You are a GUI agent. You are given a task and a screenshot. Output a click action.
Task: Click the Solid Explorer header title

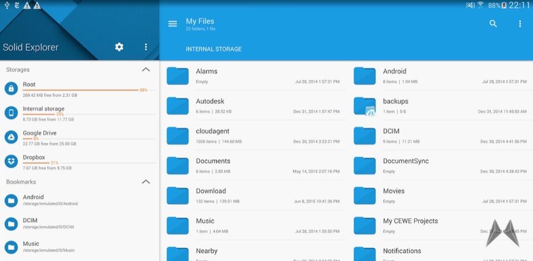(x=31, y=48)
